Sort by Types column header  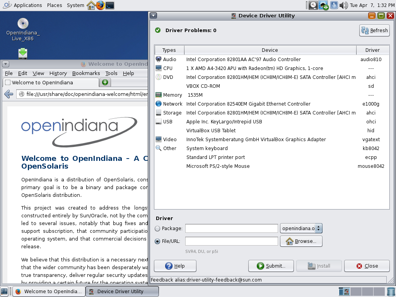pos(169,50)
